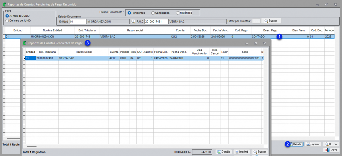
Task: Close the front Reportes de Cuentas window
Action: coord(265,43)
